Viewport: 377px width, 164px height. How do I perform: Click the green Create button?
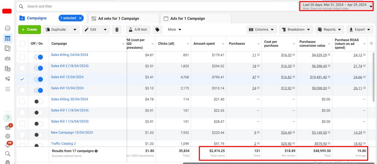point(29,29)
